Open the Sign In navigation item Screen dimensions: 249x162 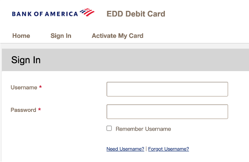pyautogui.click(x=61, y=36)
